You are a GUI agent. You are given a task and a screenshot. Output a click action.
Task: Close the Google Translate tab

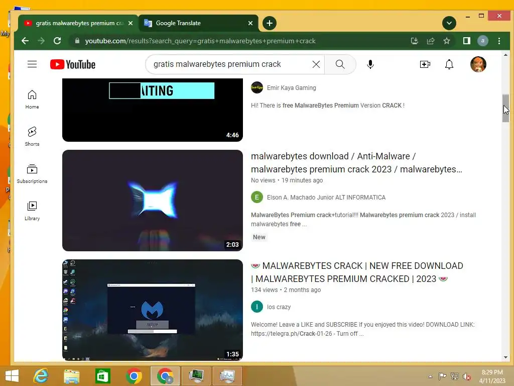(x=250, y=23)
